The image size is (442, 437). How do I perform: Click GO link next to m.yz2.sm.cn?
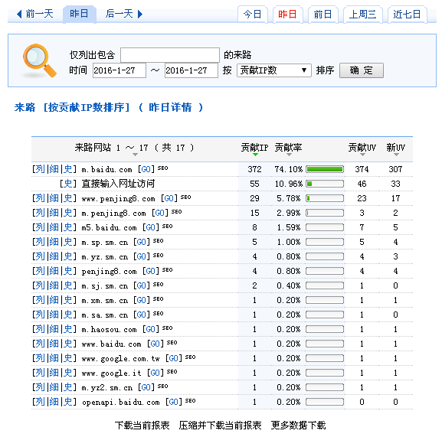click(x=146, y=388)
